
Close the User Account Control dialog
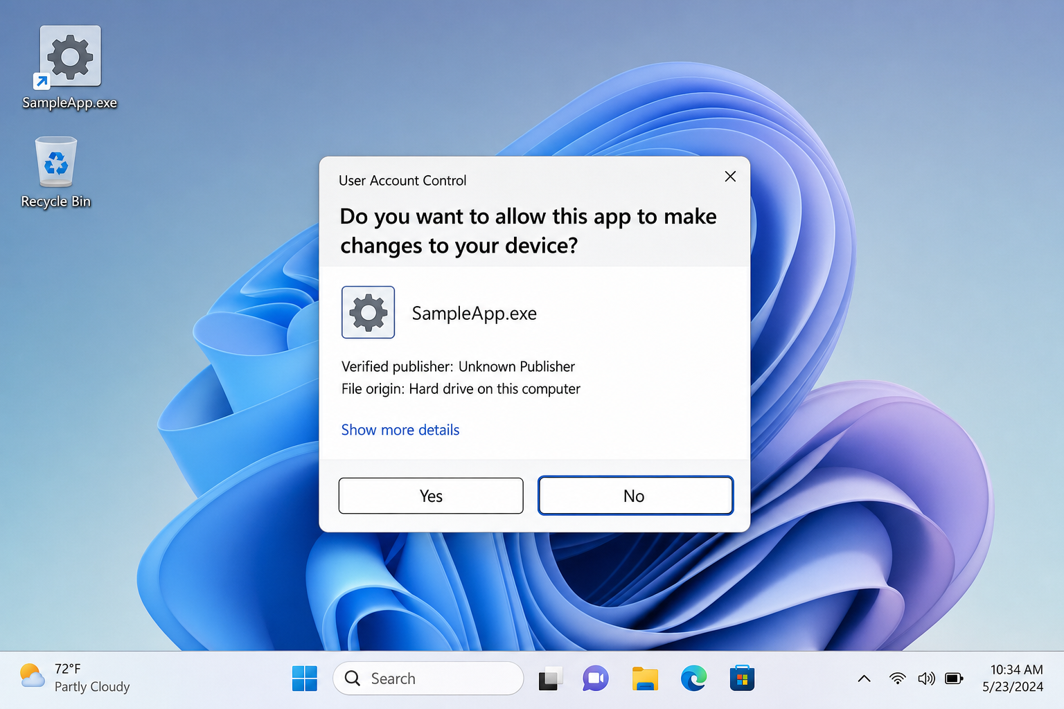(730, 177)
